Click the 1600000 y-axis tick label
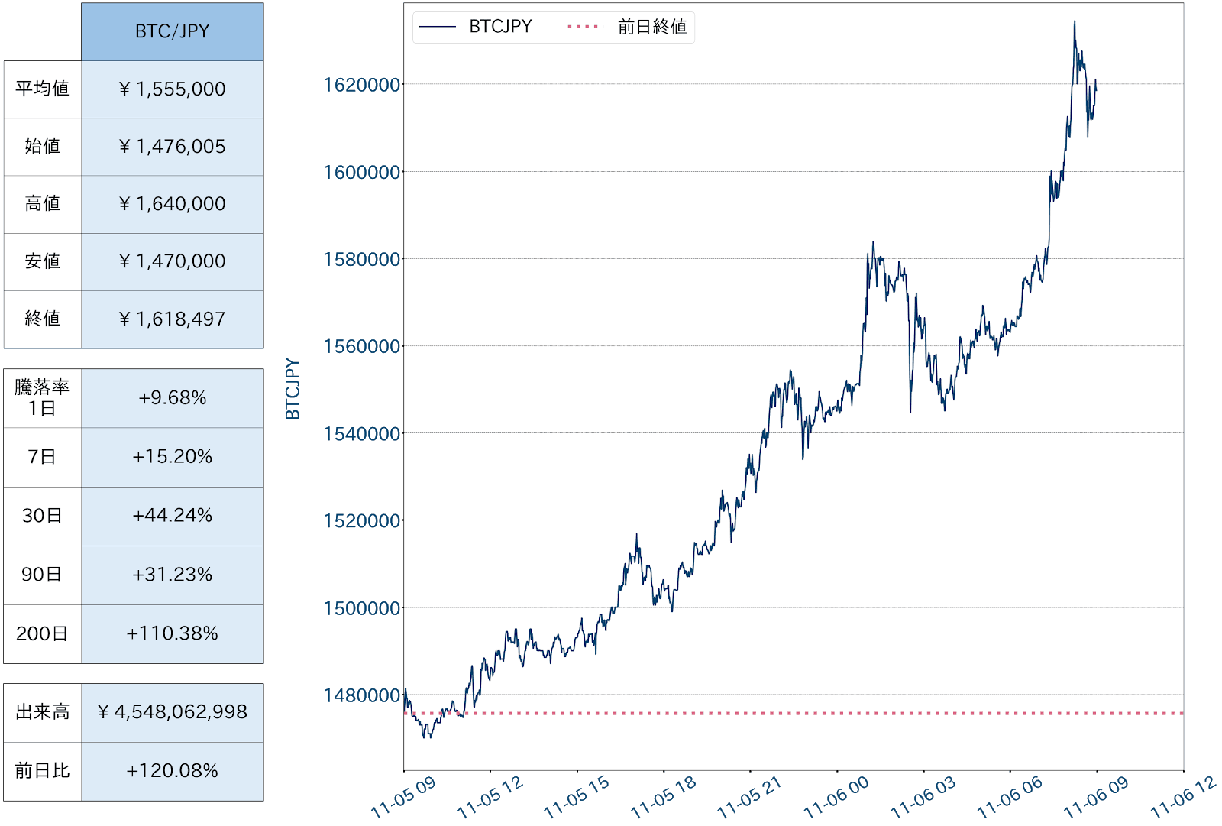 [x=362, y=172]
